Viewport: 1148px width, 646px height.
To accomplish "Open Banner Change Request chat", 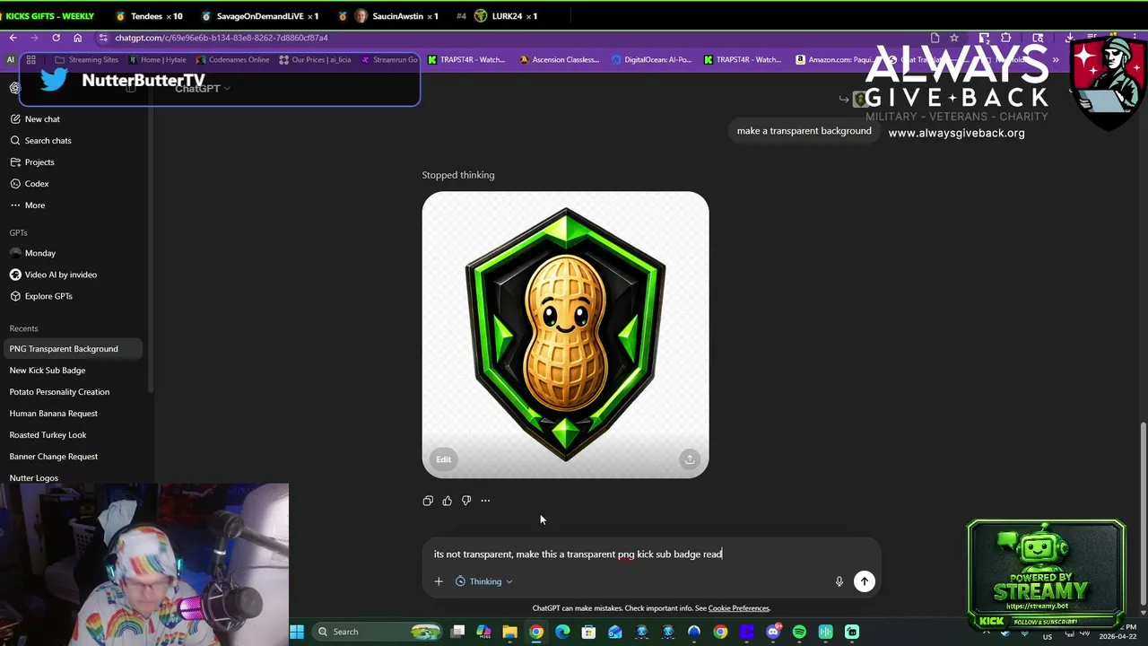I will tap(72, 457).
